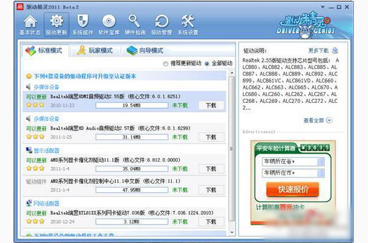Click the yellow notice icon in upgrade header
368x243 pixels.
(x=29, y=76)
